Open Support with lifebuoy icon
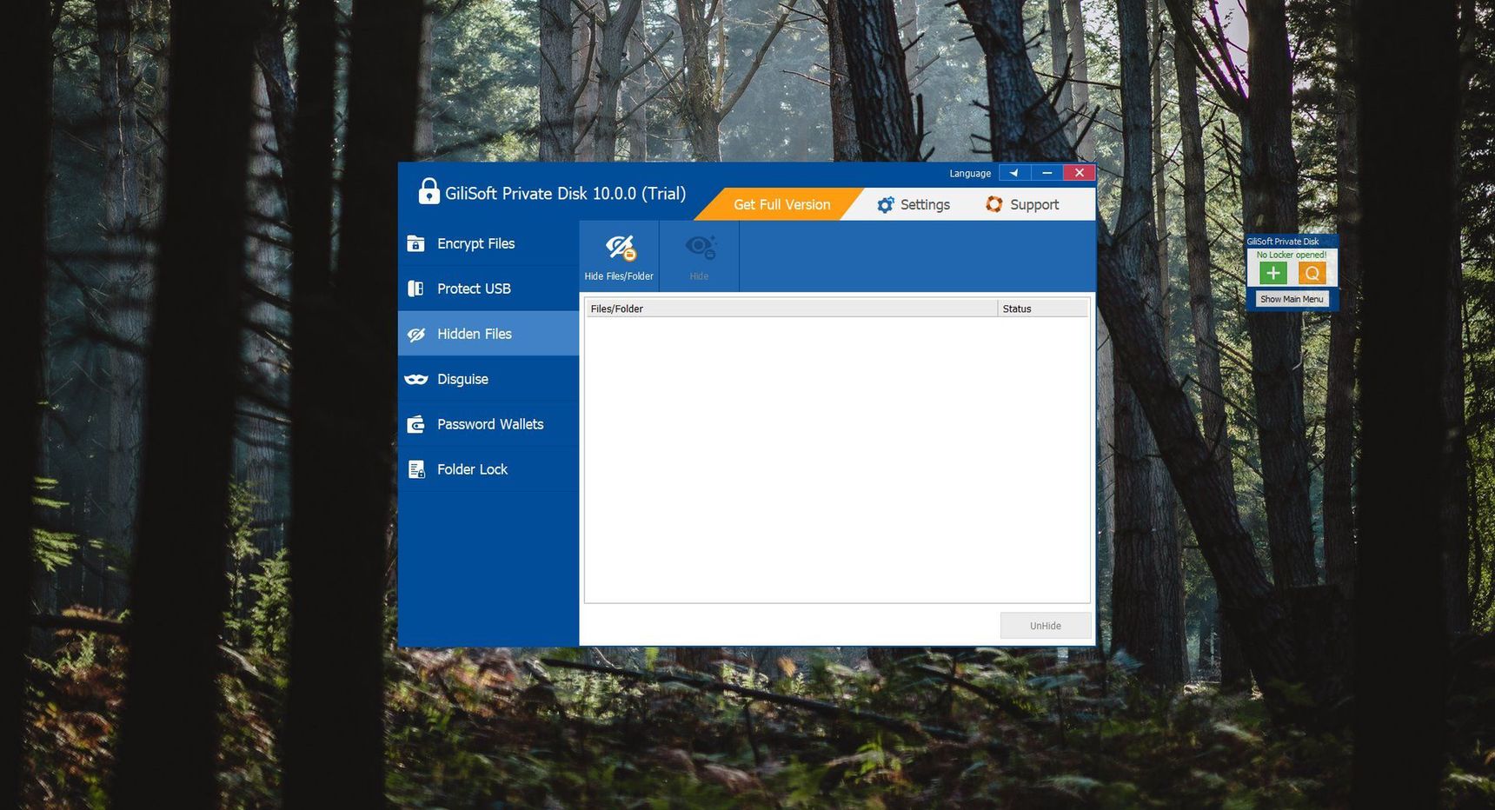Viewport: 1495px width, 810px height. [x=1022, y=204]
